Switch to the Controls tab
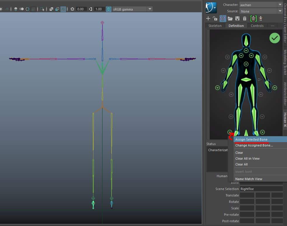Screen dimensions: 287x226 click(x=257, y=26)
